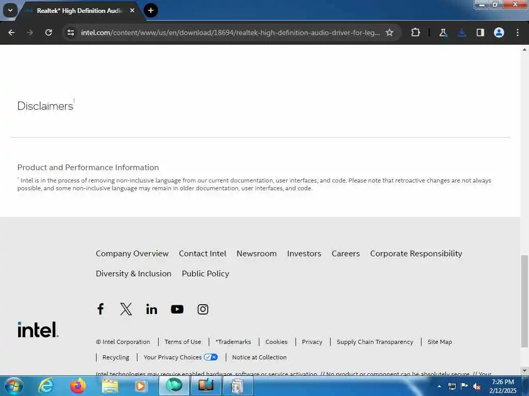The width and height of the screenshot is (529, 396).
Task: Visit Intel's Instagram page
Action: [x=203, y=309]
